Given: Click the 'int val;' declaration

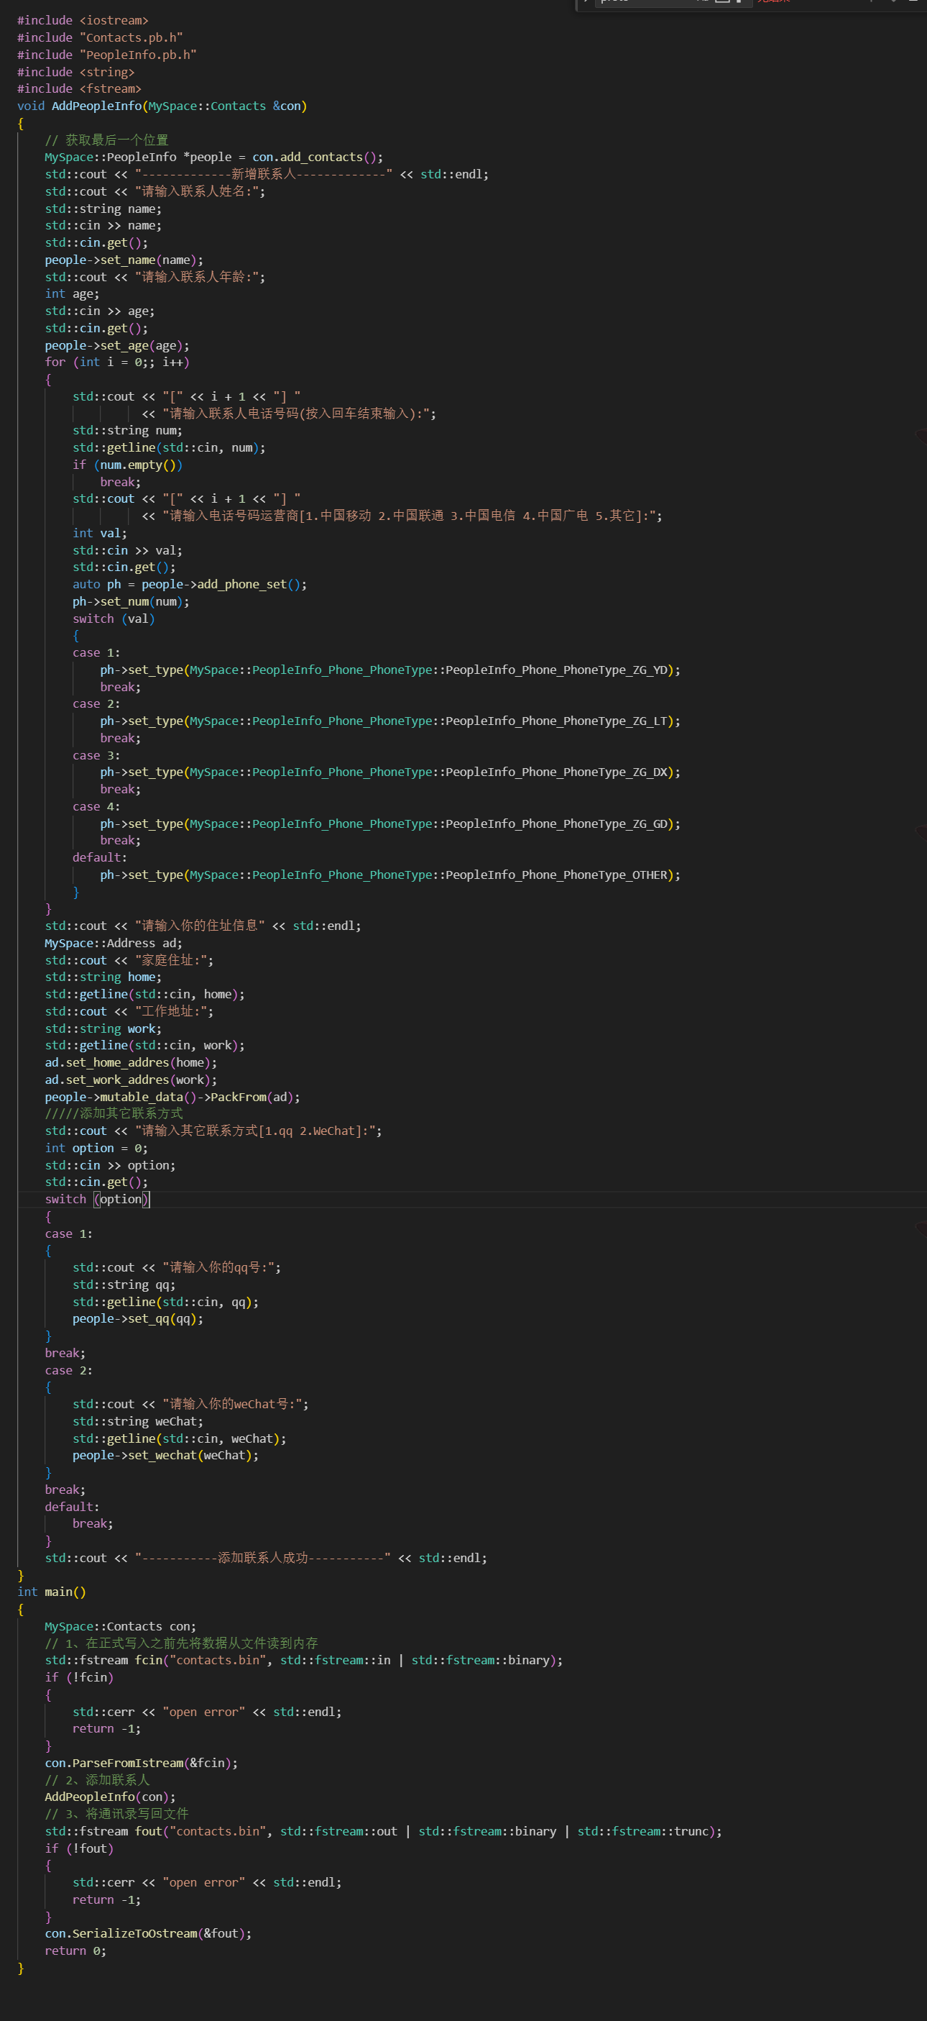Looking at the screenshot, I should point(99,533).
